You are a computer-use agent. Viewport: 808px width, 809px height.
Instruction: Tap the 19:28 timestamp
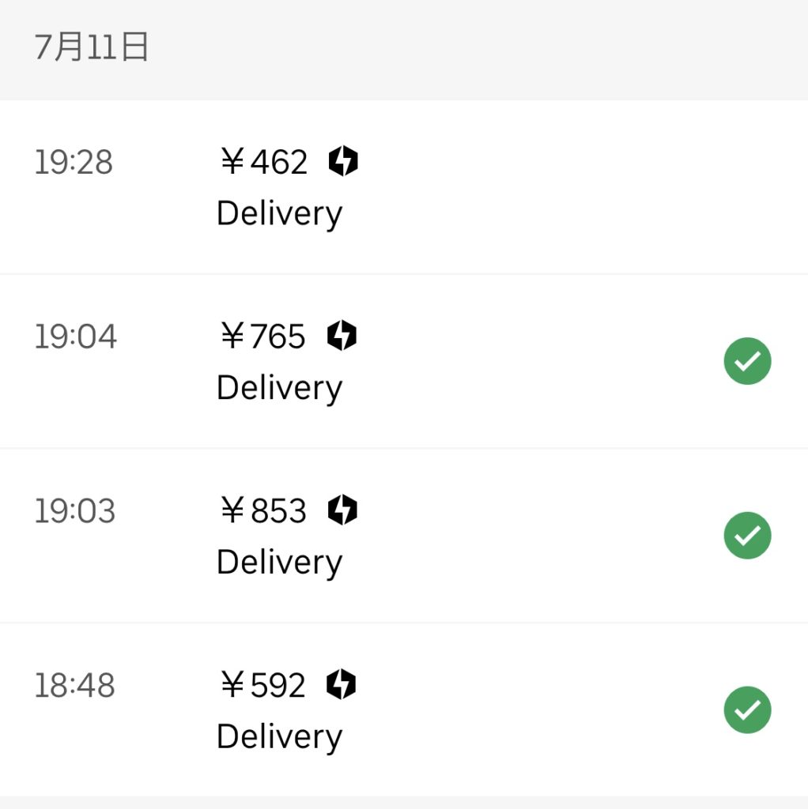(74, 162)
